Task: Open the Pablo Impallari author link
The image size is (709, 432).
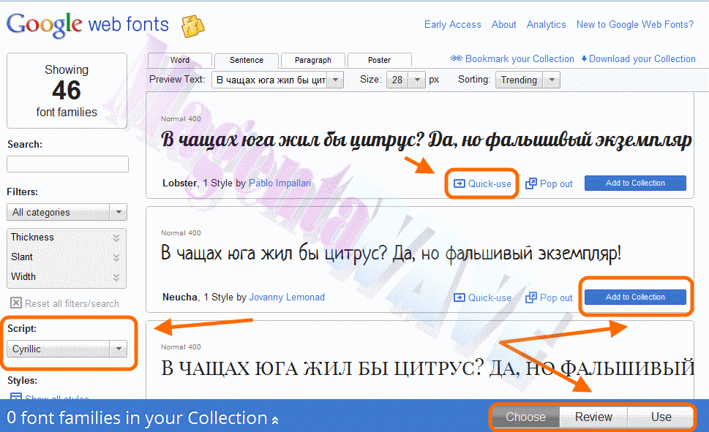Action: 280,183
